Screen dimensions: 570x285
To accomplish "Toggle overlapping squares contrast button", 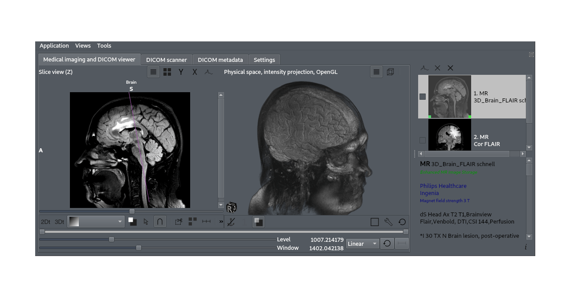I will 258,221.
